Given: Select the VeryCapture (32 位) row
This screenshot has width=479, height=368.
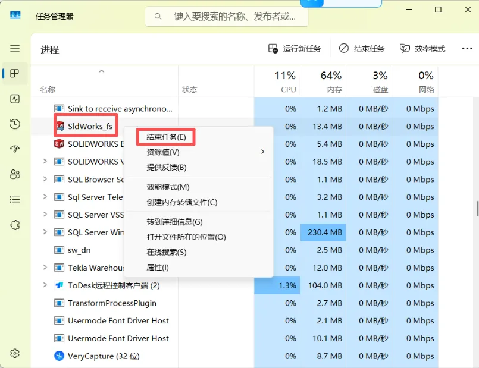Looking at the screenshot, I should point(234,356).
